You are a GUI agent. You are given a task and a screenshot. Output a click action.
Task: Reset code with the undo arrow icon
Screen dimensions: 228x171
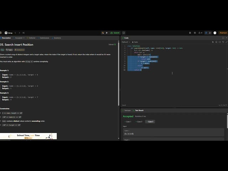[223, 42]
